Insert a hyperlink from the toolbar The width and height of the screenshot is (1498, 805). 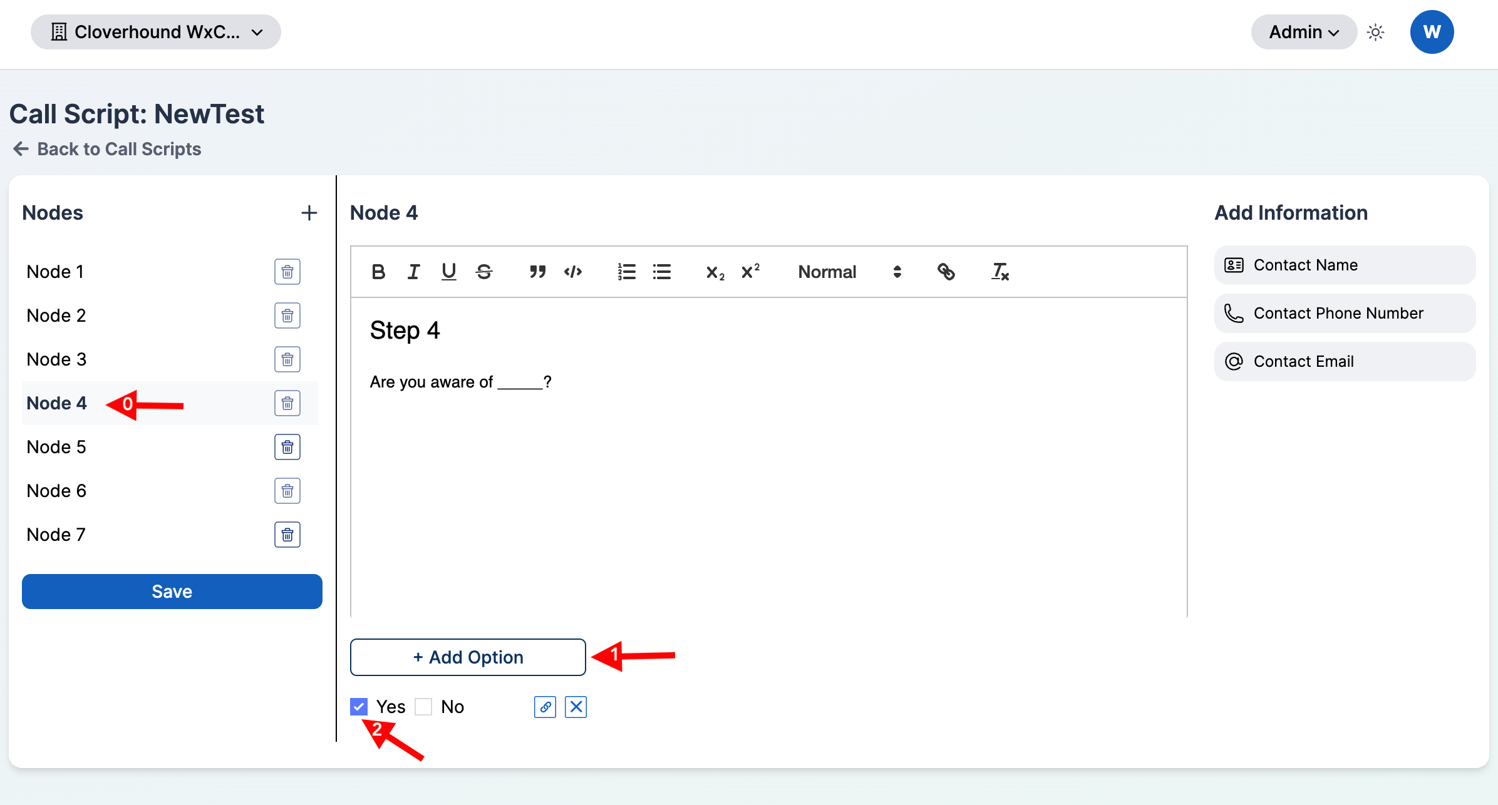click(x=946, y=272)
